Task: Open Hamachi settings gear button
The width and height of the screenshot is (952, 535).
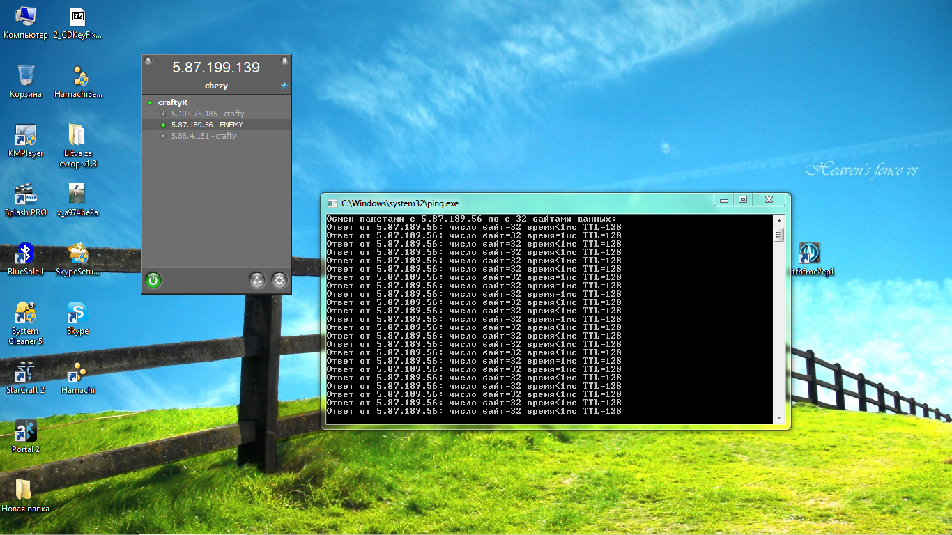Action: tap(279, 280)
